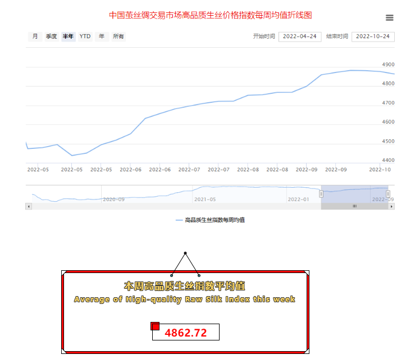The height and width of the screenshot is (359, 406).
Task: Click the navigator area near 2021-05
Action: 204,193
